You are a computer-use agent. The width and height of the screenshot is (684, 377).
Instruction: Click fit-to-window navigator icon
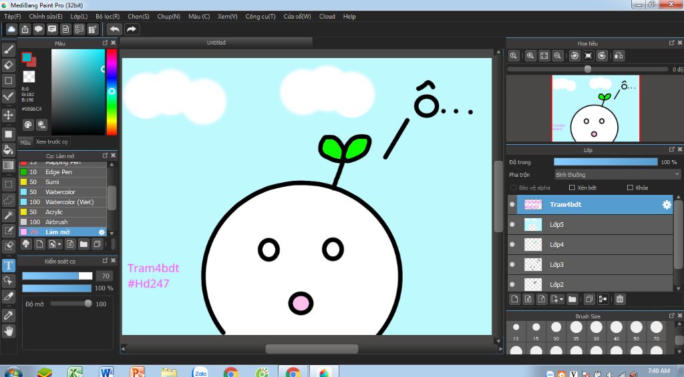point(544,56)
